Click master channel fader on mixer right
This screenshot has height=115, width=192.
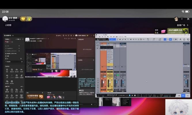pos(186,82)
